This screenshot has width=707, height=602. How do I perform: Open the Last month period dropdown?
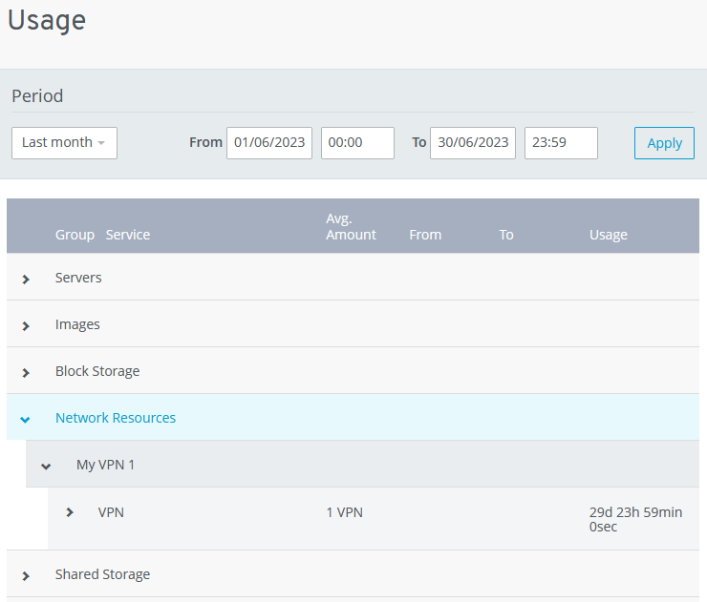64,143
